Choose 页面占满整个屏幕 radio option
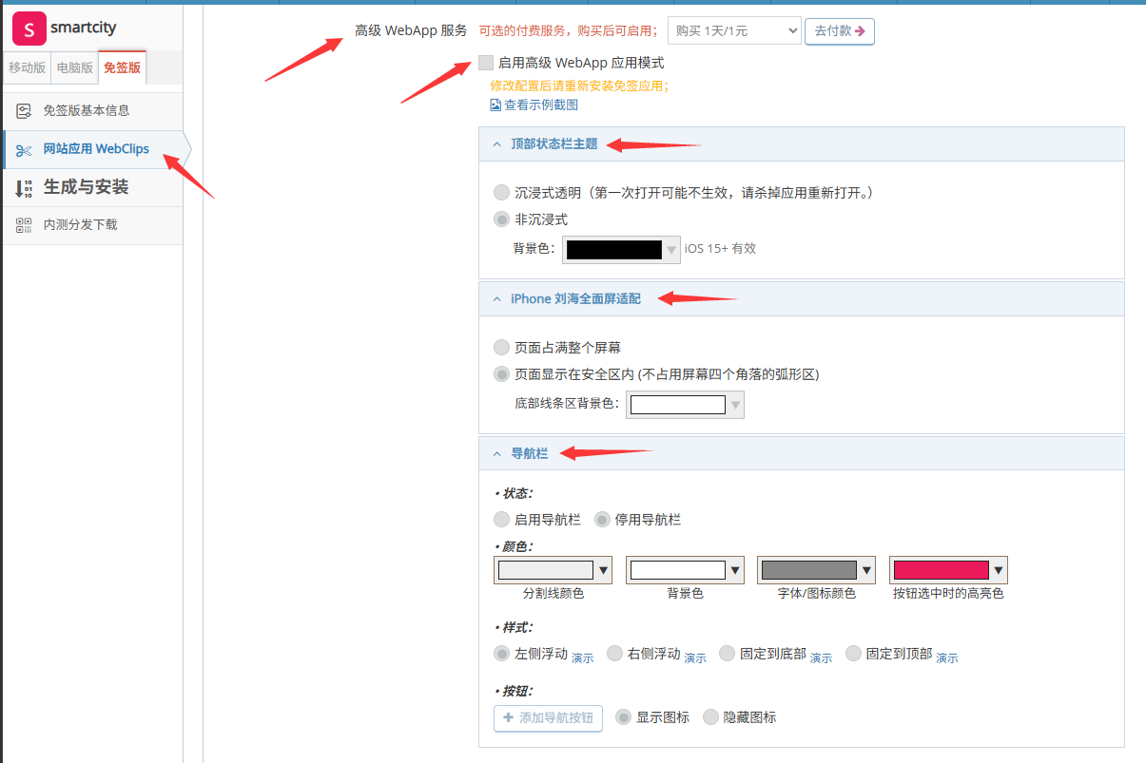This screenshot has width=1146, height=763. click(501, 349)
